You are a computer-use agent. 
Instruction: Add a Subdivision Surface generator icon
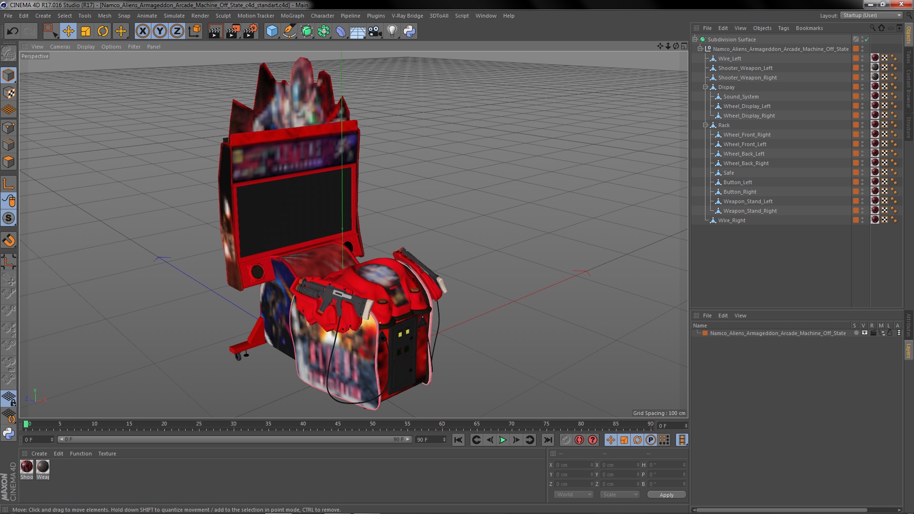click(307, 31)
